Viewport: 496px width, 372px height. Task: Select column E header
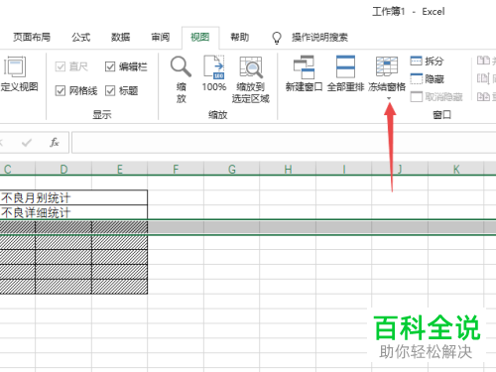tap(120, 169)
